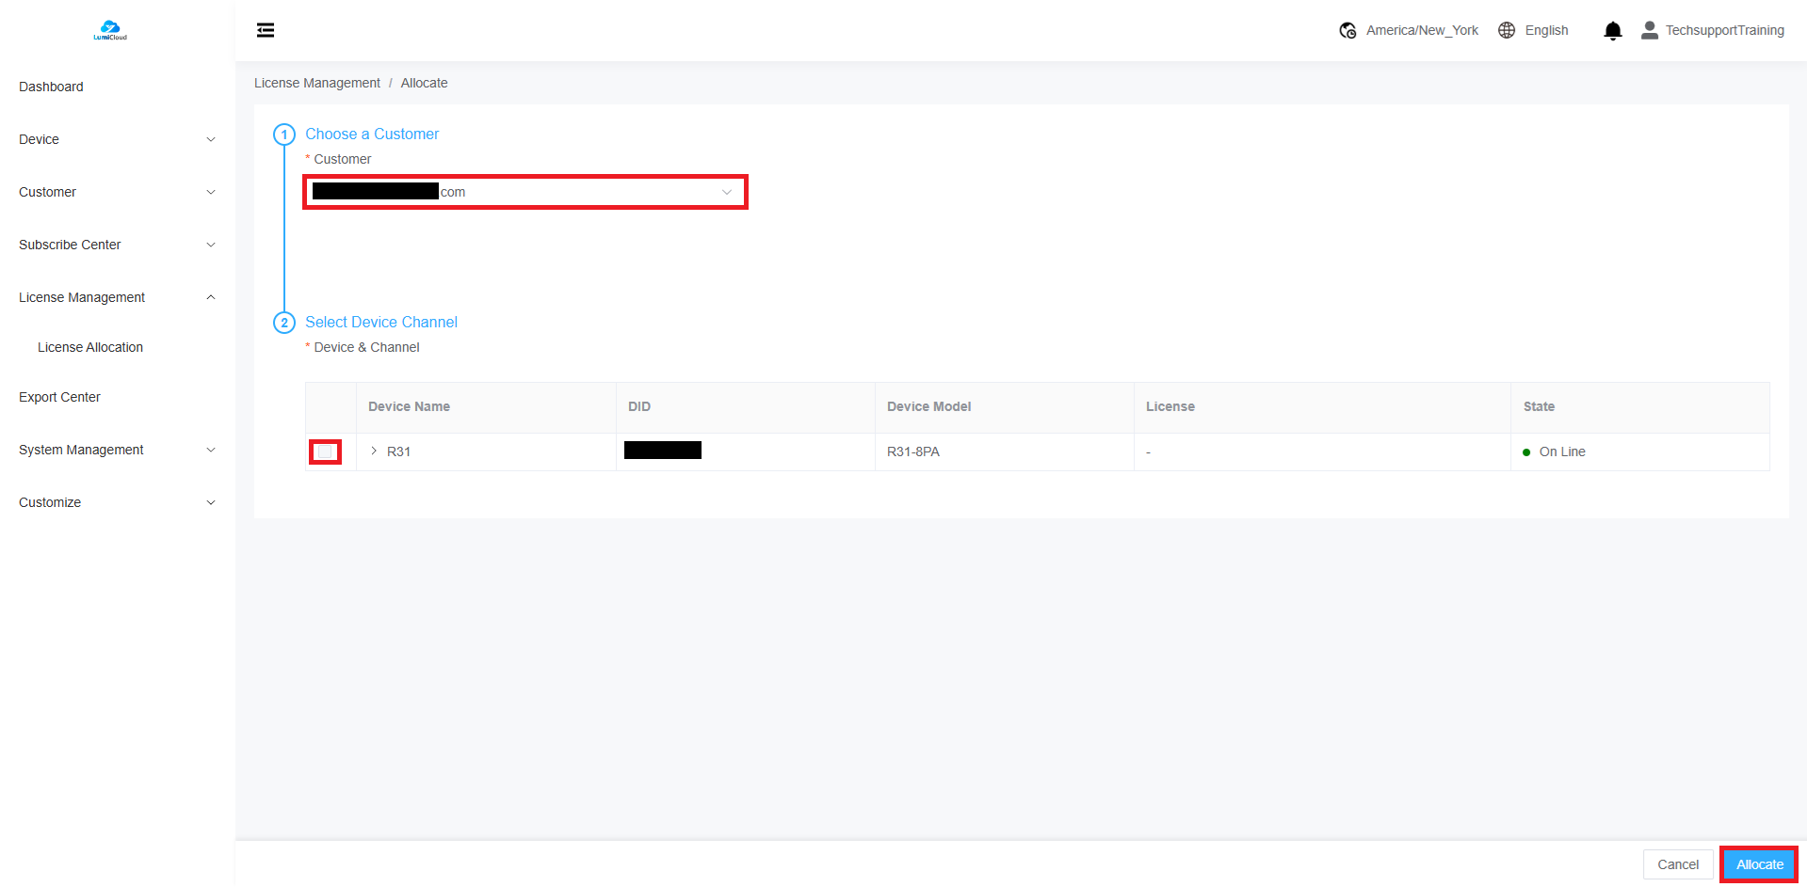
Task: Open notifications bell icon
Action: pos(1612,31)
